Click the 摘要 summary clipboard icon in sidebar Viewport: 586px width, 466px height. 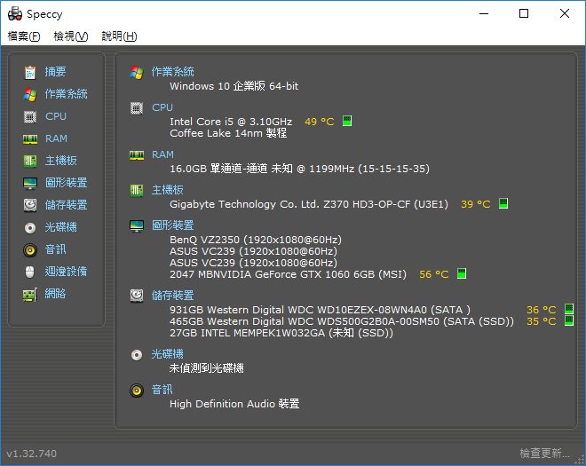pyautogui.click(x=30, y=72)
